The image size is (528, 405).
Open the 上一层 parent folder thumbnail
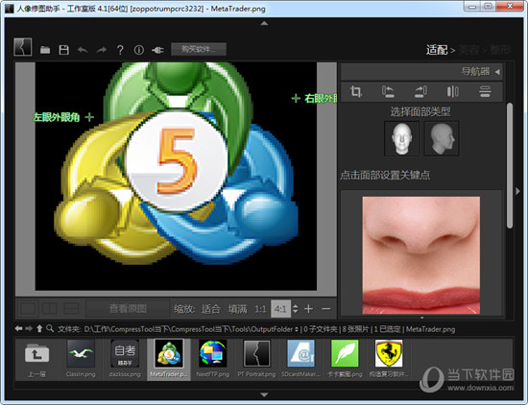37,360
